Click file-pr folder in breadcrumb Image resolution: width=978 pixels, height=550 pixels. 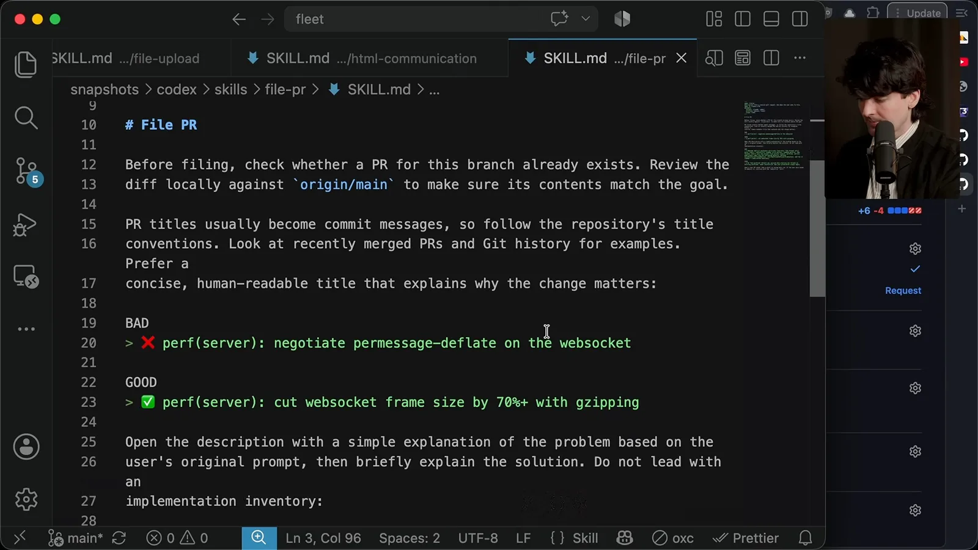pyautogui.click(x=285, y=89)
